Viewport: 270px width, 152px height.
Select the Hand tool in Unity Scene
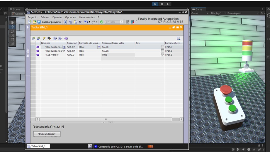click(12, 22)
